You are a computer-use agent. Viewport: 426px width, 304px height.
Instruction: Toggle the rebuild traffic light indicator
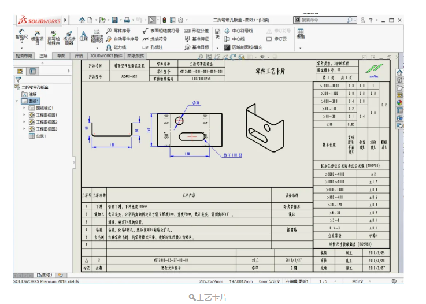[164, 20]
